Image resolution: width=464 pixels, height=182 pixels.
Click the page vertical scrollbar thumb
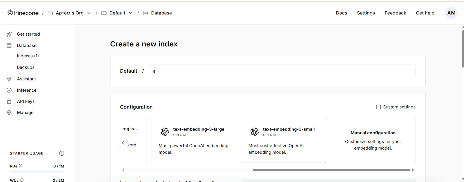coord(463,49)
